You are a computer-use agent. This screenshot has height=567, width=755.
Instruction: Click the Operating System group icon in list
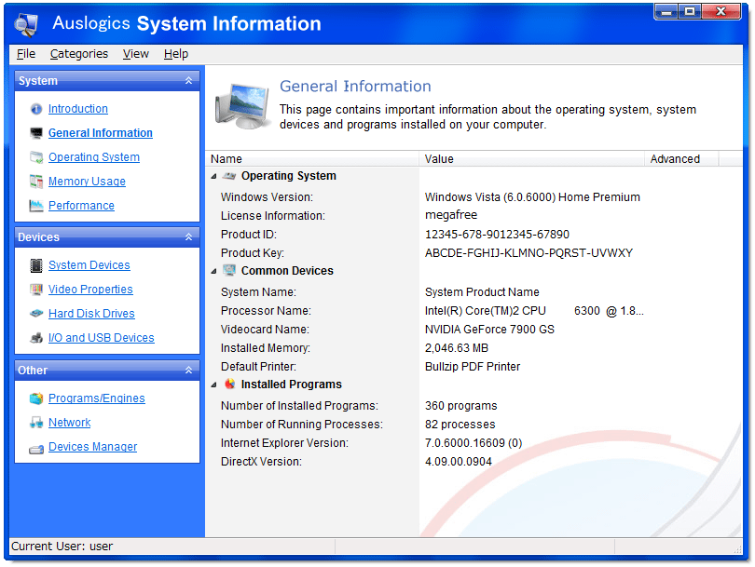(229, 176)
